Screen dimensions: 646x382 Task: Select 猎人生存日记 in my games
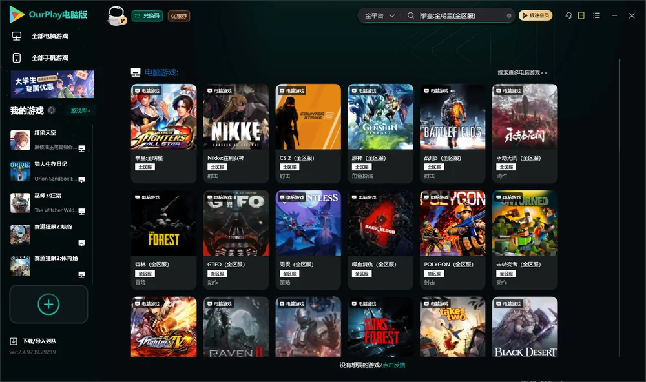click(48, 171)
